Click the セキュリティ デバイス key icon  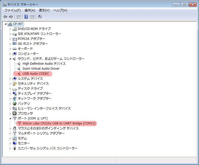(15, 84)
